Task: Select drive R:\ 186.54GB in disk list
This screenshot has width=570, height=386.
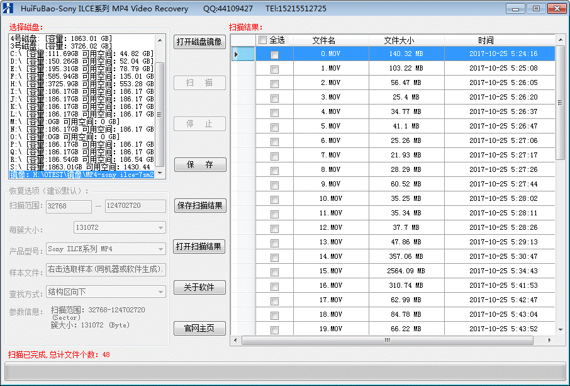Action: pos(82,159)
